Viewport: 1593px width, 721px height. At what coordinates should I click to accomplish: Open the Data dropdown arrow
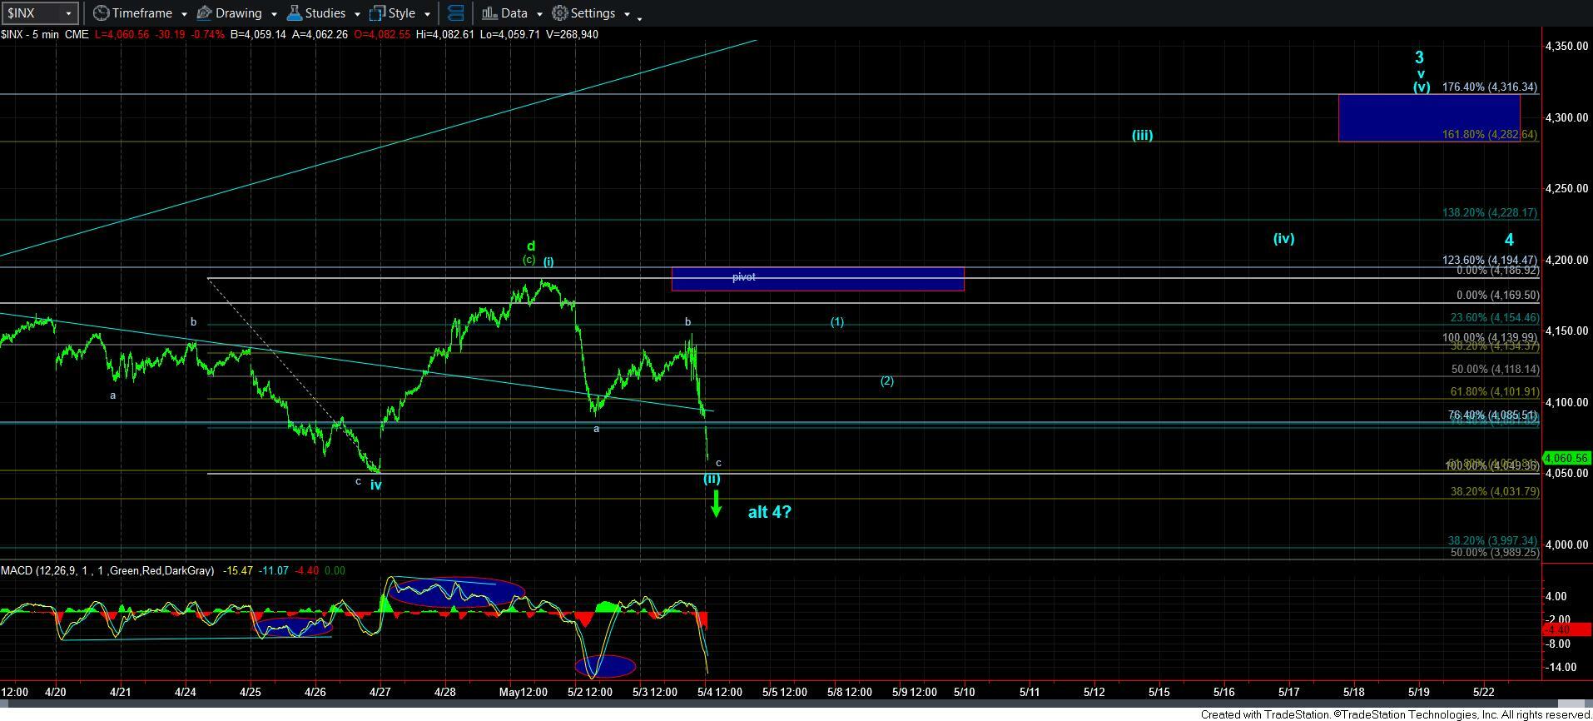click(x=538, y=14)
